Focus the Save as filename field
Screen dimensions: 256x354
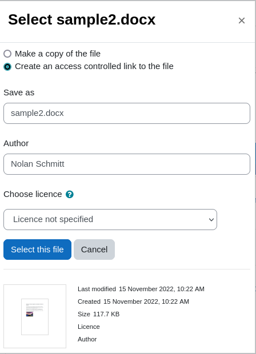click(x=127, y=113)
